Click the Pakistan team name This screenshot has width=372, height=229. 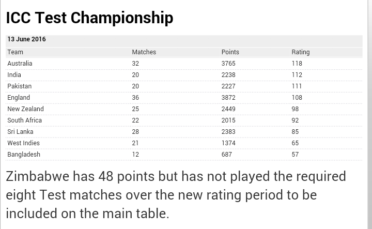[x=20, y=86]
